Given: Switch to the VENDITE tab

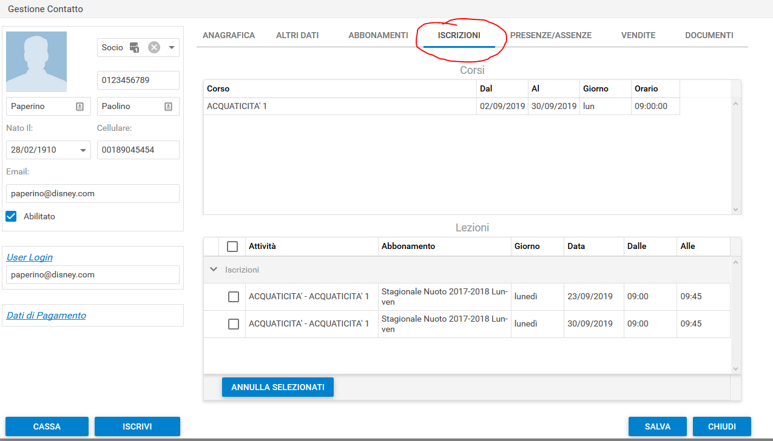Looking at the screenshot, I should click(638, 35).
